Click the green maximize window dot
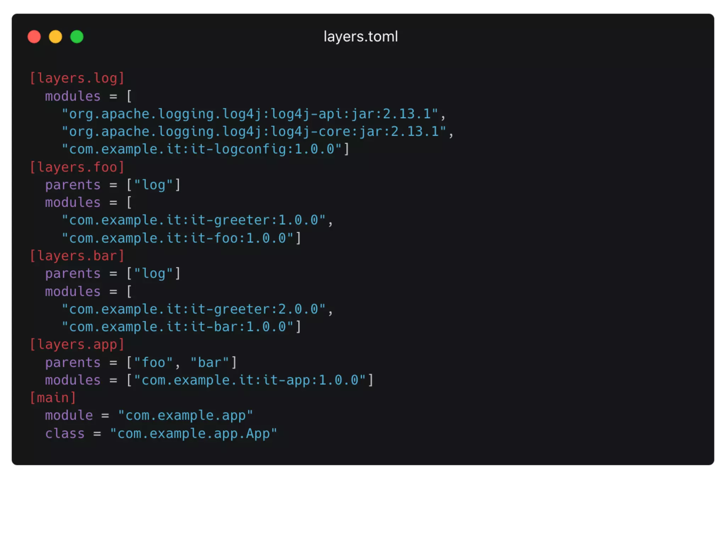Image resolution: width=726 pixels, height=544 pixels. (77, 37)
